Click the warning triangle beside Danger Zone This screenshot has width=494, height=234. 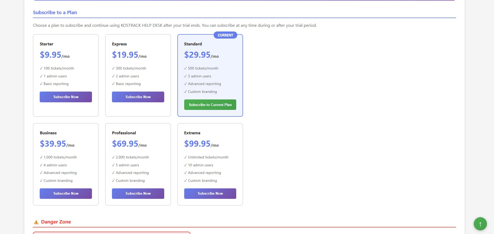36,222
